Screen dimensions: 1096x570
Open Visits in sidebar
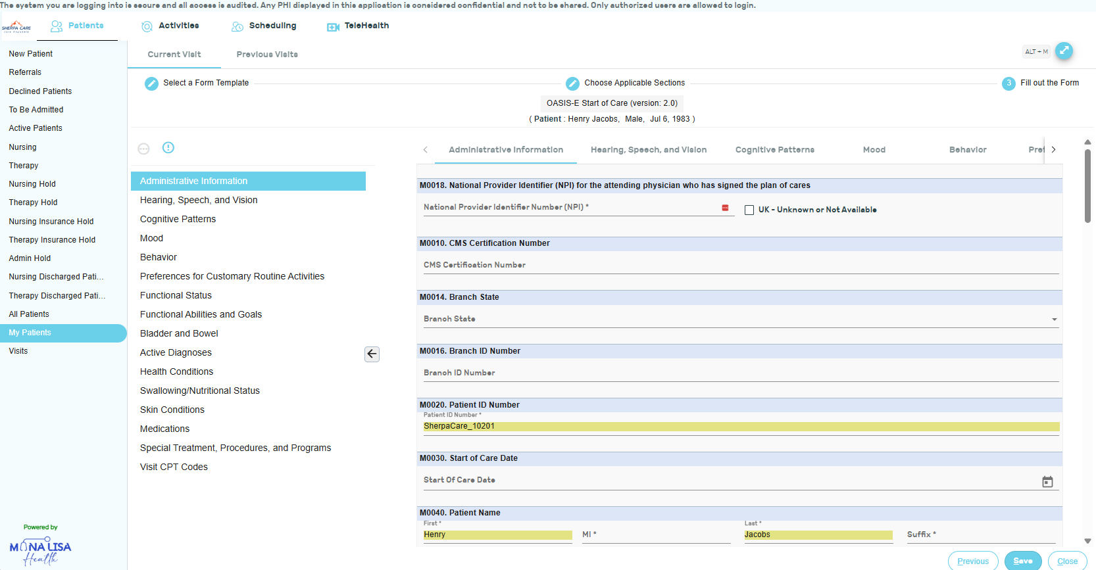18,351
